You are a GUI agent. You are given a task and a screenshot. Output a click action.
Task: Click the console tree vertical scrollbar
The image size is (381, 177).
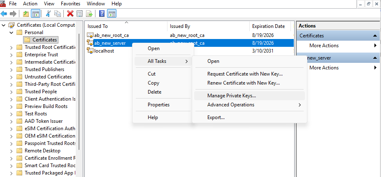tap(79, 92)
